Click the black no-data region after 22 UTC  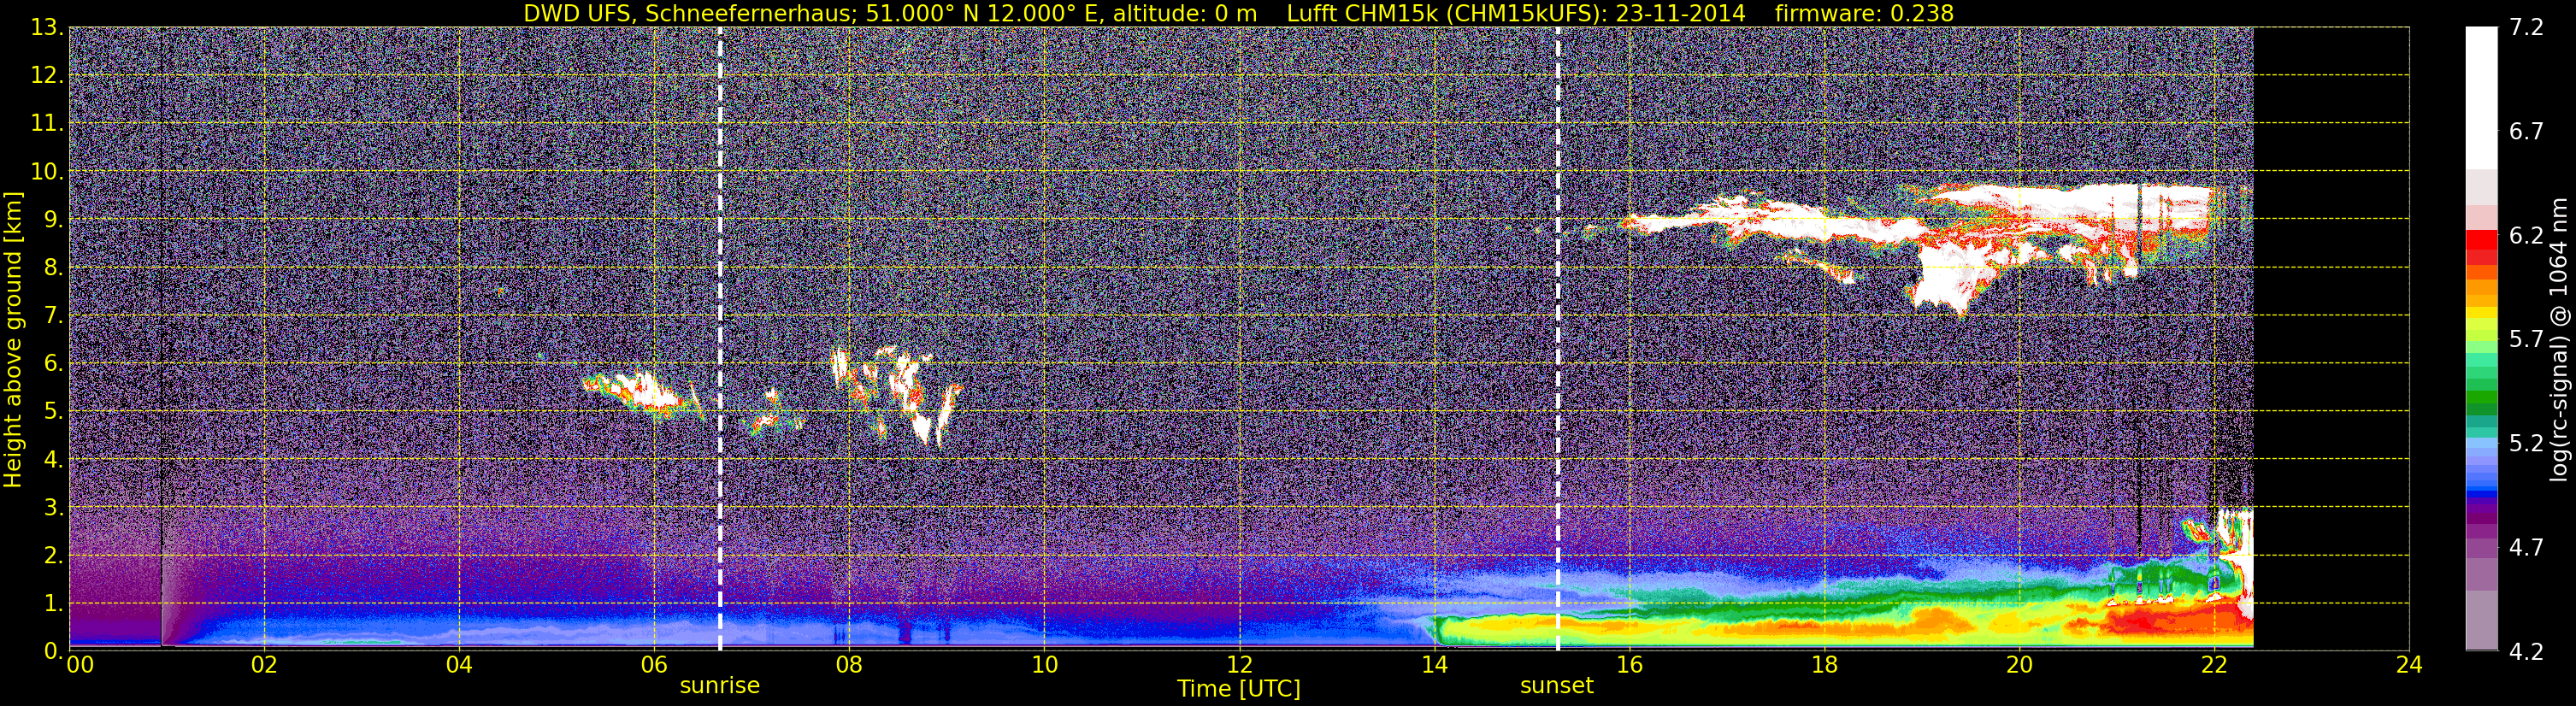click(x=2330, y=338)
